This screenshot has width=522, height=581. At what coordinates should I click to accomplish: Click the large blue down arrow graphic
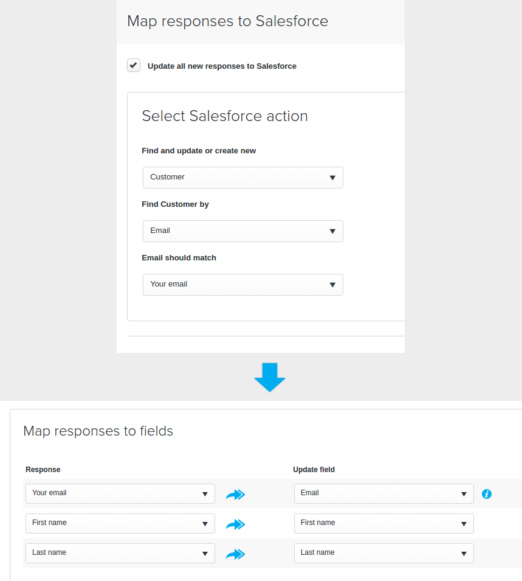(270, 377)
